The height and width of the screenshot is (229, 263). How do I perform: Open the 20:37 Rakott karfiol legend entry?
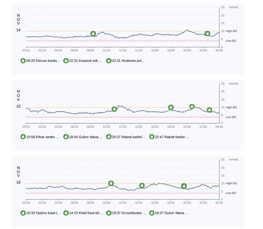tap(129, 137)
